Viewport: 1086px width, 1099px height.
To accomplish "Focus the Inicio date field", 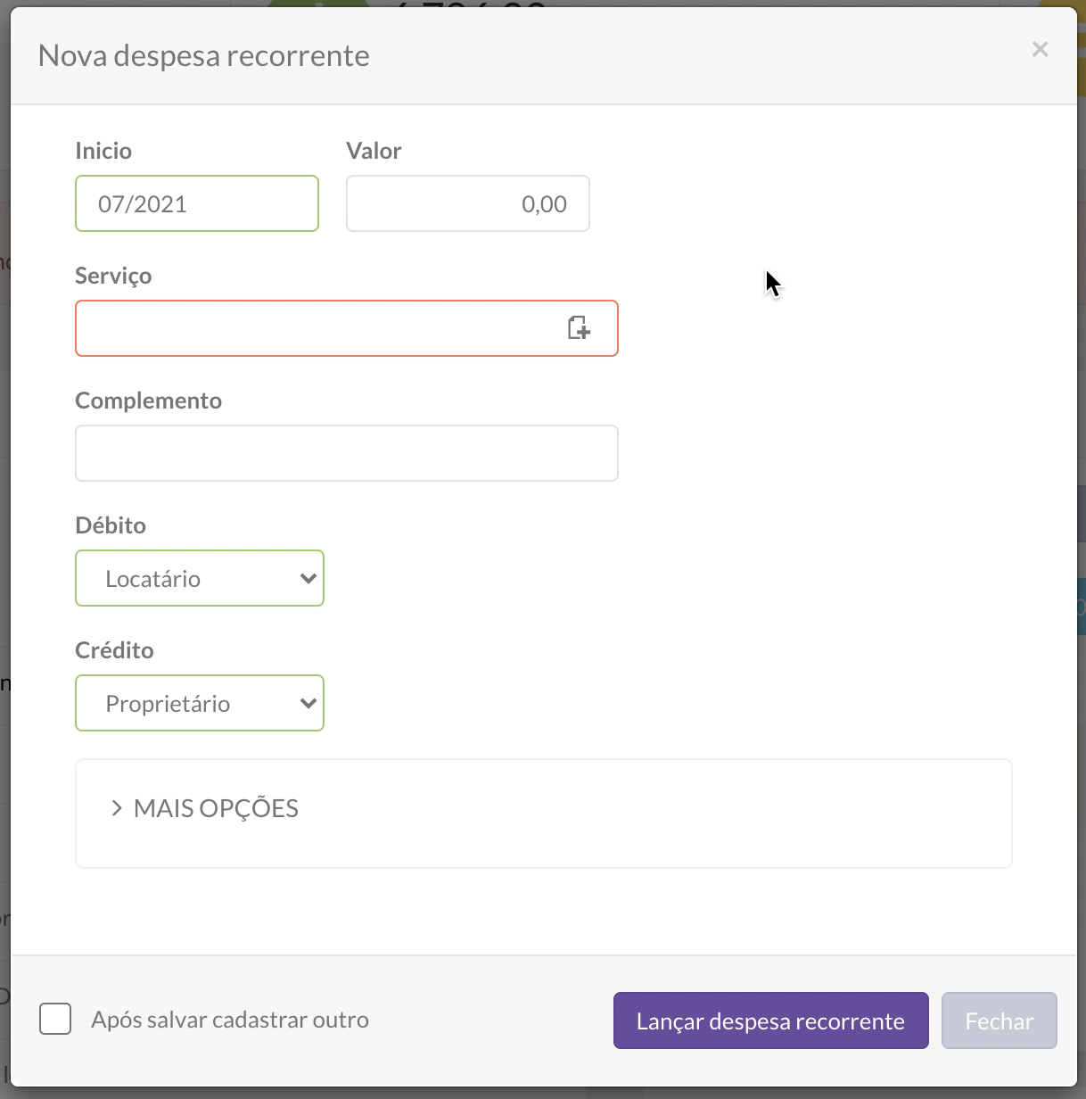I will (196, 203).
